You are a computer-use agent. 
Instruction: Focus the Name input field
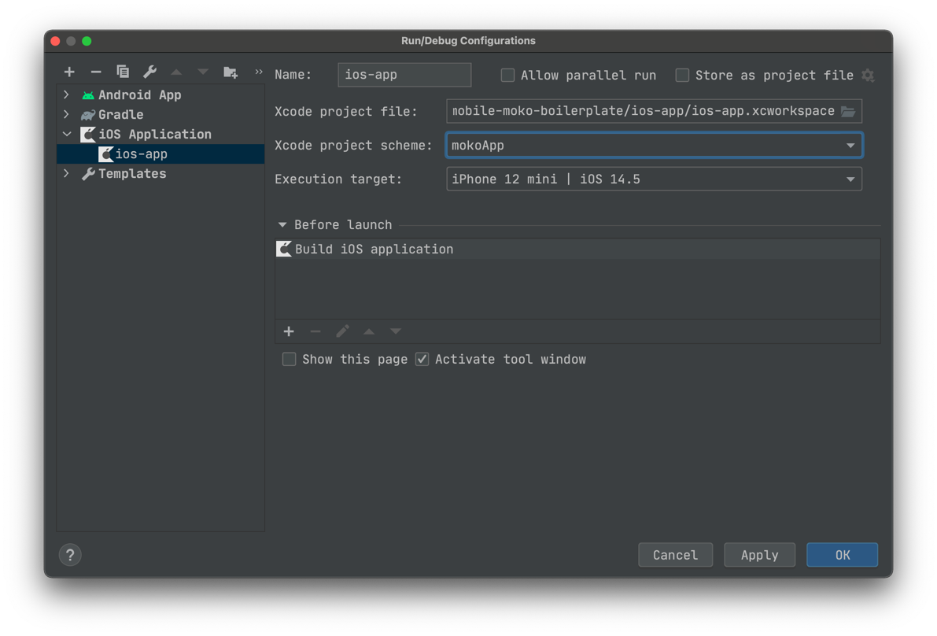[x=404, y=75]
